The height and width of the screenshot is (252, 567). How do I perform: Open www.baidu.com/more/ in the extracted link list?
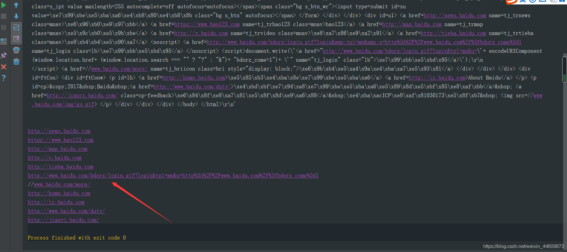click(x=62, y=184)
